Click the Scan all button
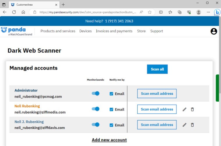Screen dimensions: 221x146 (157, 69)
